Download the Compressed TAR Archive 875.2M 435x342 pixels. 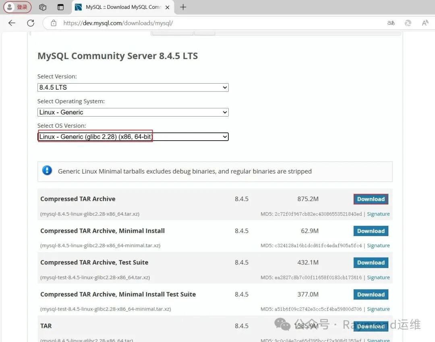(371, 199)
